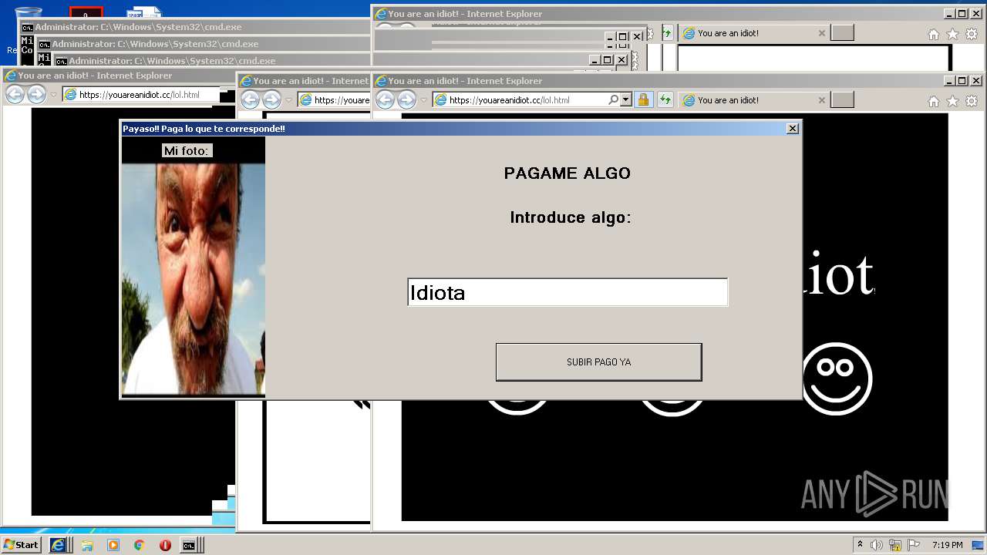The width and height of the screenshot is (987, 555).
Task: Open Opera browser from the taskbar
Action: point(165,545)
